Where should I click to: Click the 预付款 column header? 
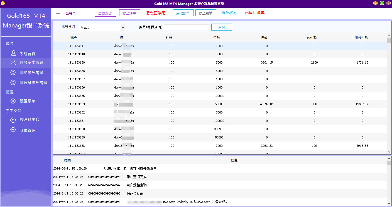[312, 38]
